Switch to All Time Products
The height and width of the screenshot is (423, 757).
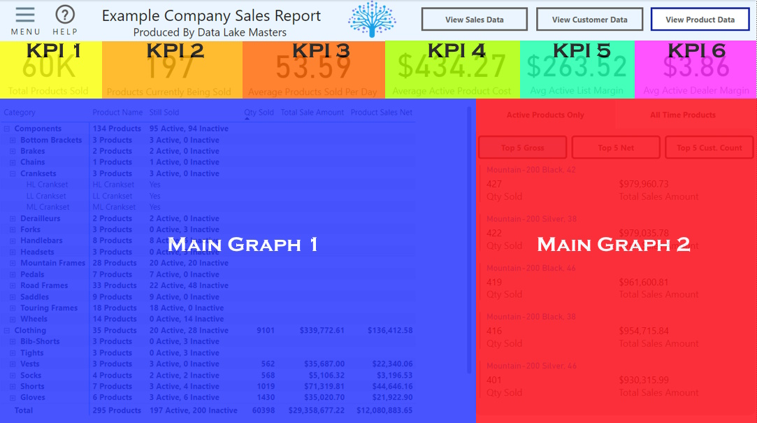tap(682, 115)
